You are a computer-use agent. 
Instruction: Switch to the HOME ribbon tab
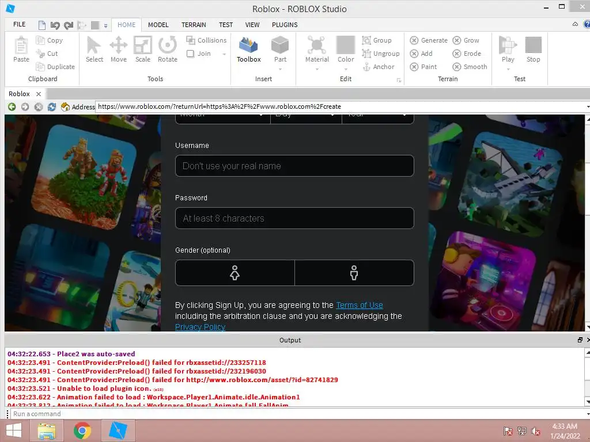[x=126, y=25]
